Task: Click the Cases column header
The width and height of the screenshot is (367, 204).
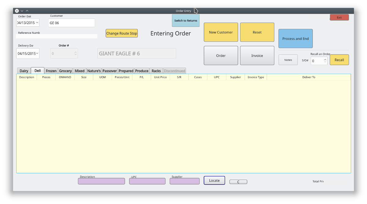Action: [x=198, y=77]
